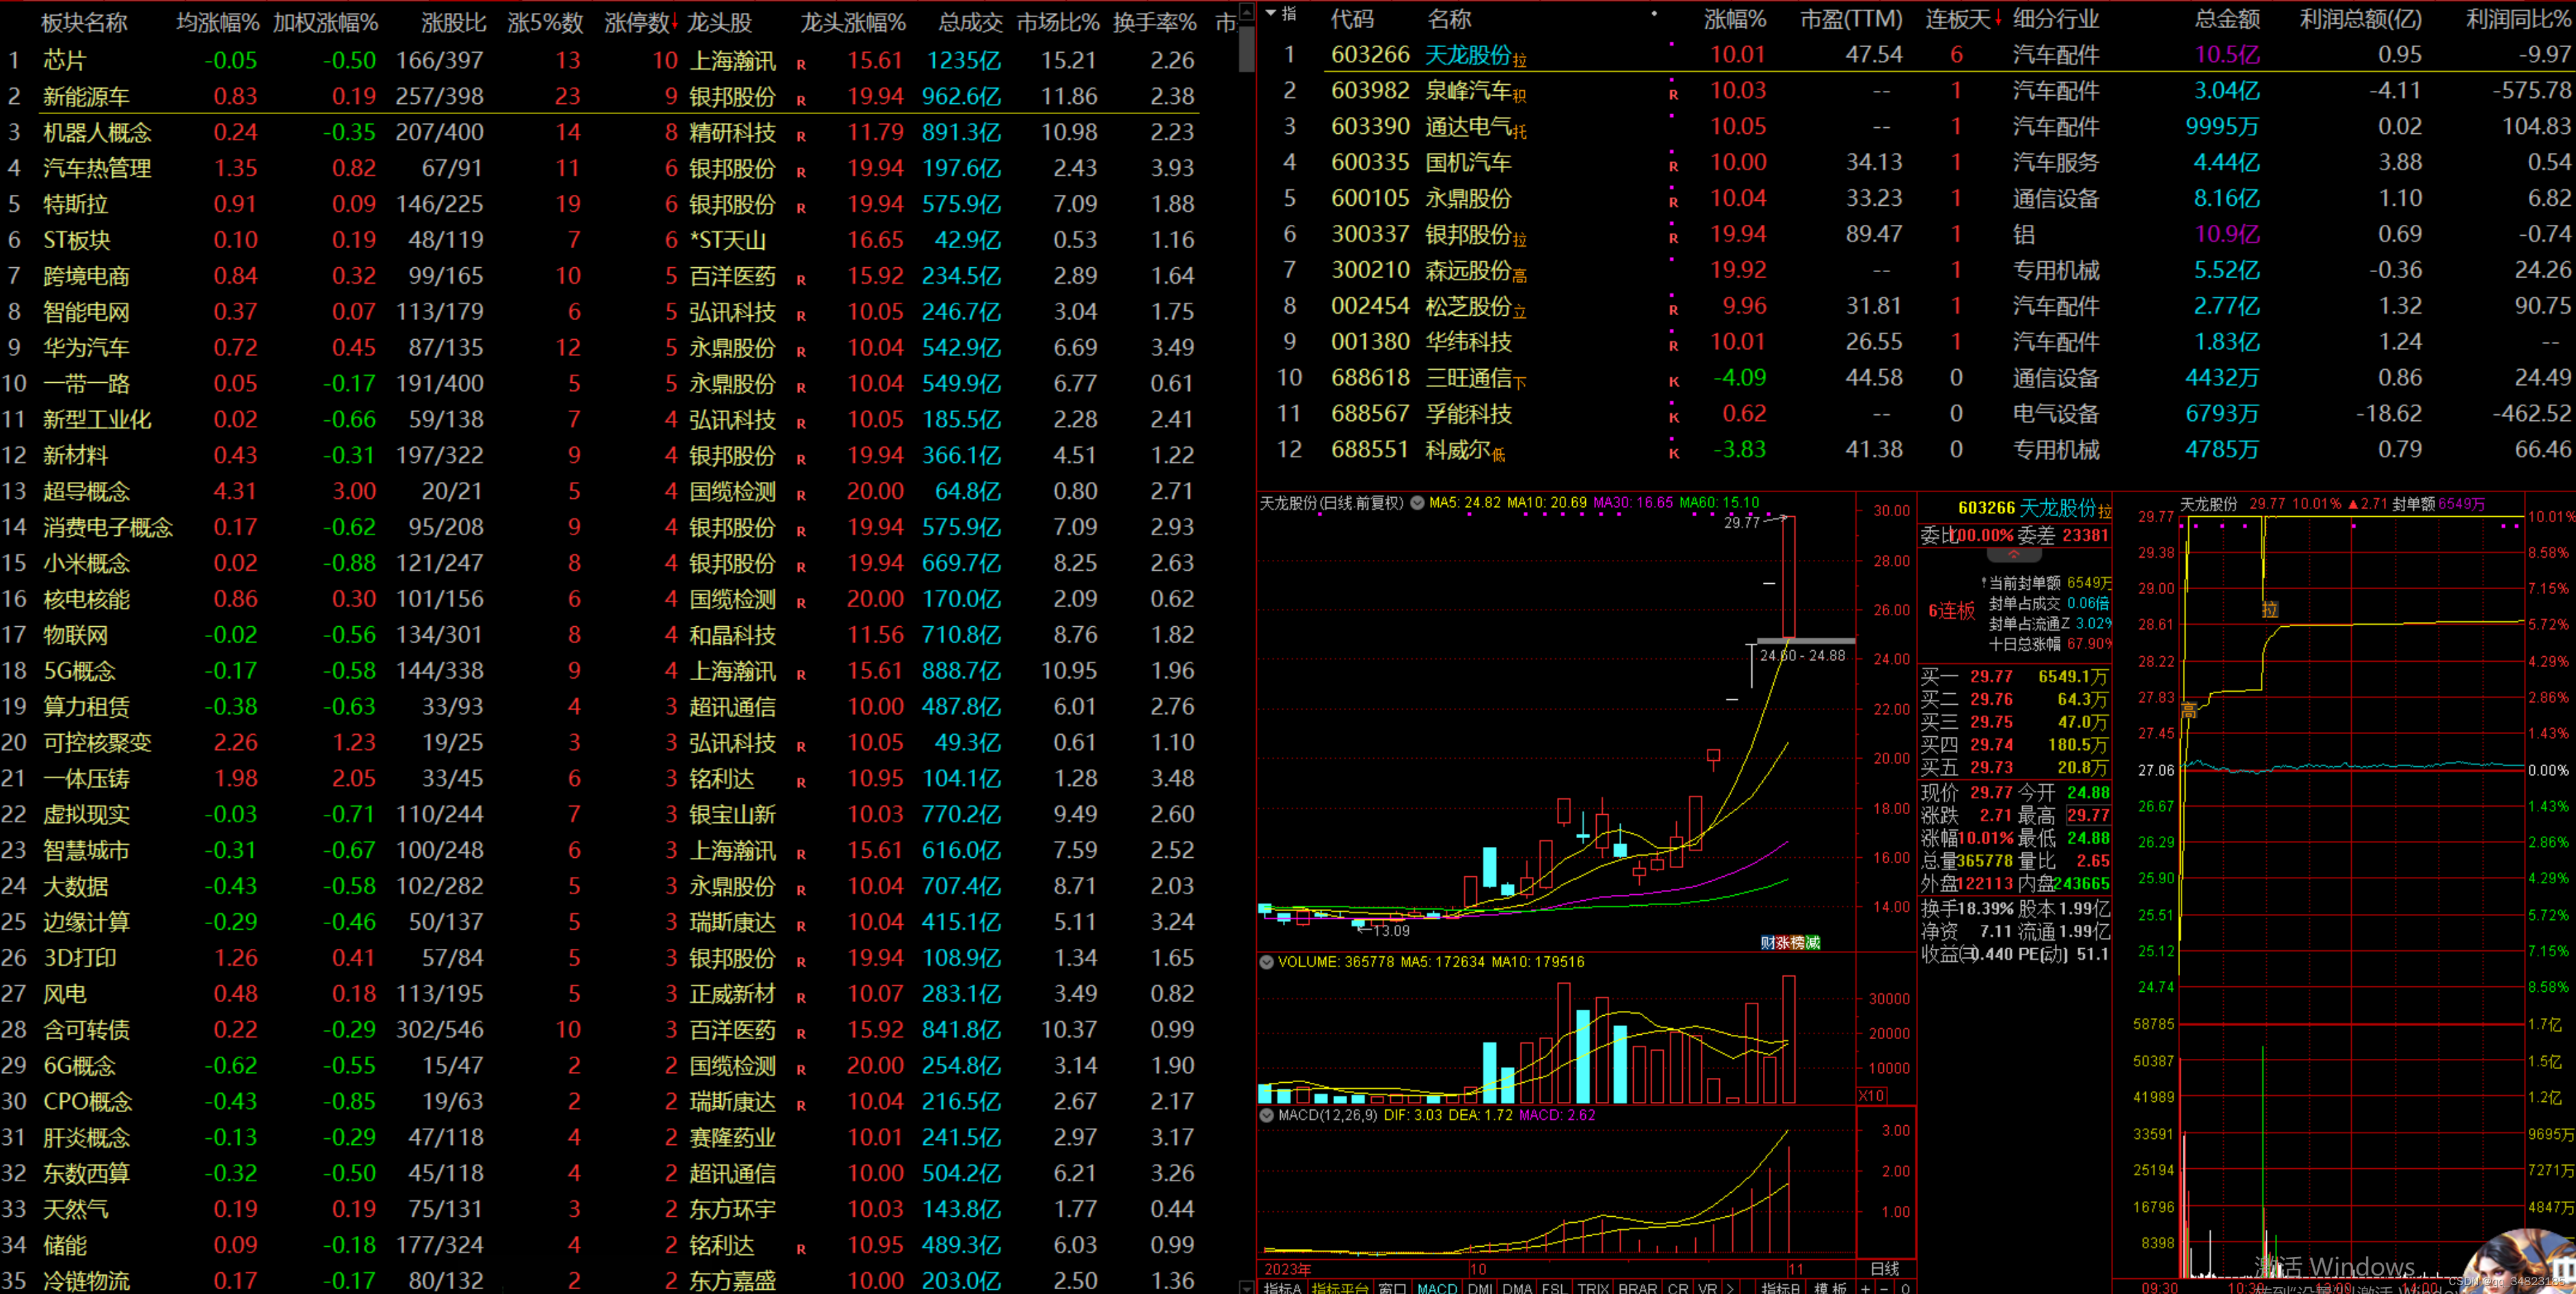The width and height of the screenshot is (2576, 1294).
Task: Click the X10 volume scale icon
Action: click(1871, 1096)
